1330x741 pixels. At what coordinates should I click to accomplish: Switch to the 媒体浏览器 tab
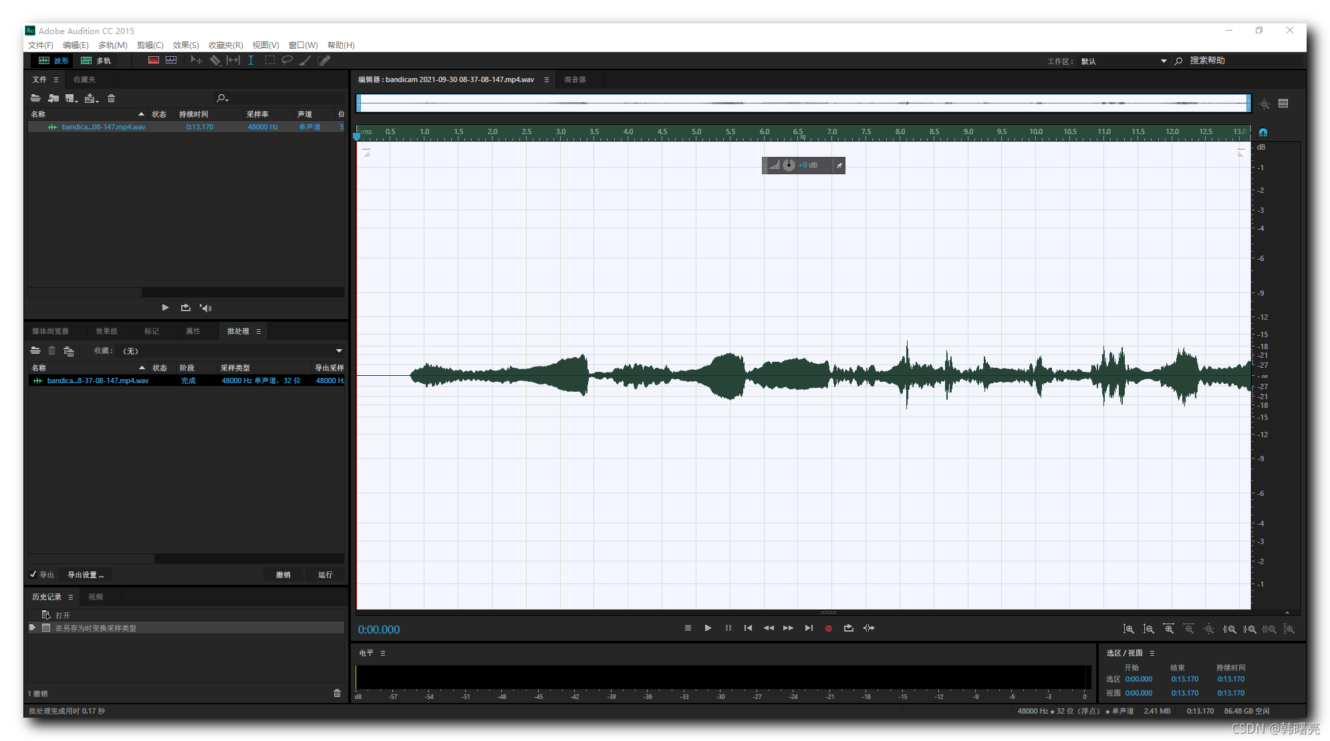click(50, 331)
